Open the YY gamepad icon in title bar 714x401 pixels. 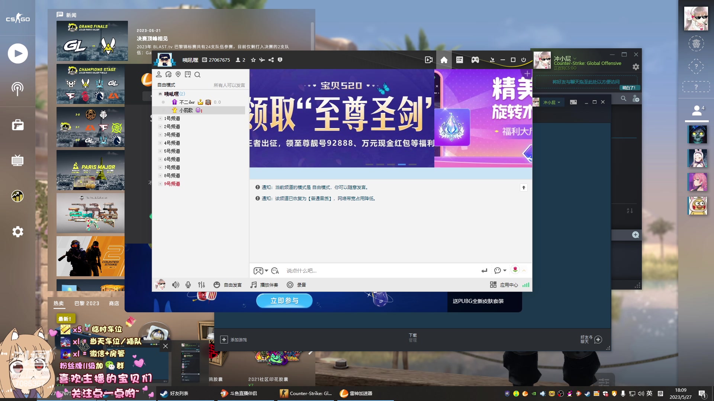point(475,60)
